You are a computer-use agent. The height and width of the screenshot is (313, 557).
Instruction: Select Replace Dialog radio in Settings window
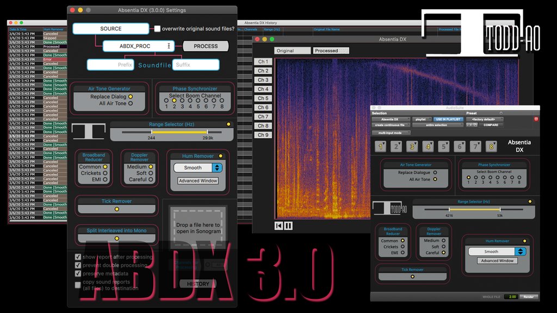pos(131,97)
